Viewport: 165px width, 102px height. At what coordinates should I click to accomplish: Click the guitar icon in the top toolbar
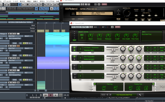52,5
